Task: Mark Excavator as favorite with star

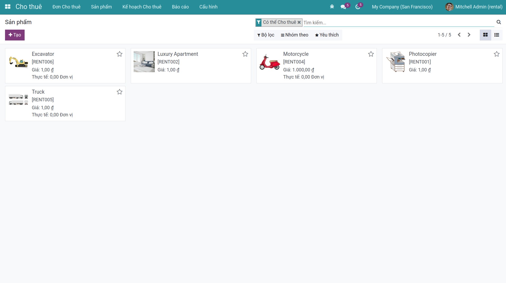Action: point(120,54)
